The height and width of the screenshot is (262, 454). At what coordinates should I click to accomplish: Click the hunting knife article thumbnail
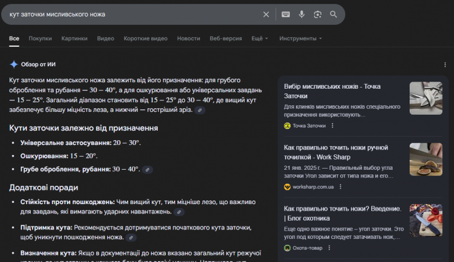(426, 220)
